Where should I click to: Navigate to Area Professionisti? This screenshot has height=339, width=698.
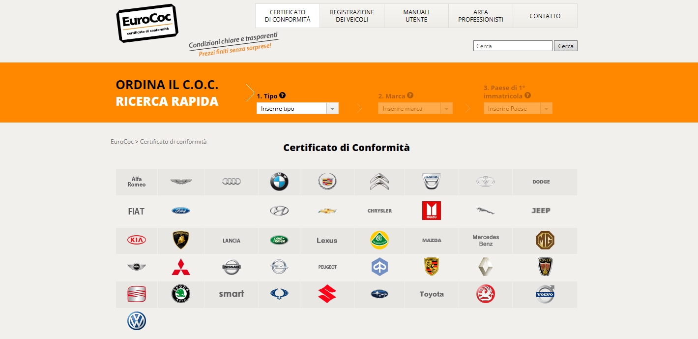point(481,16)
